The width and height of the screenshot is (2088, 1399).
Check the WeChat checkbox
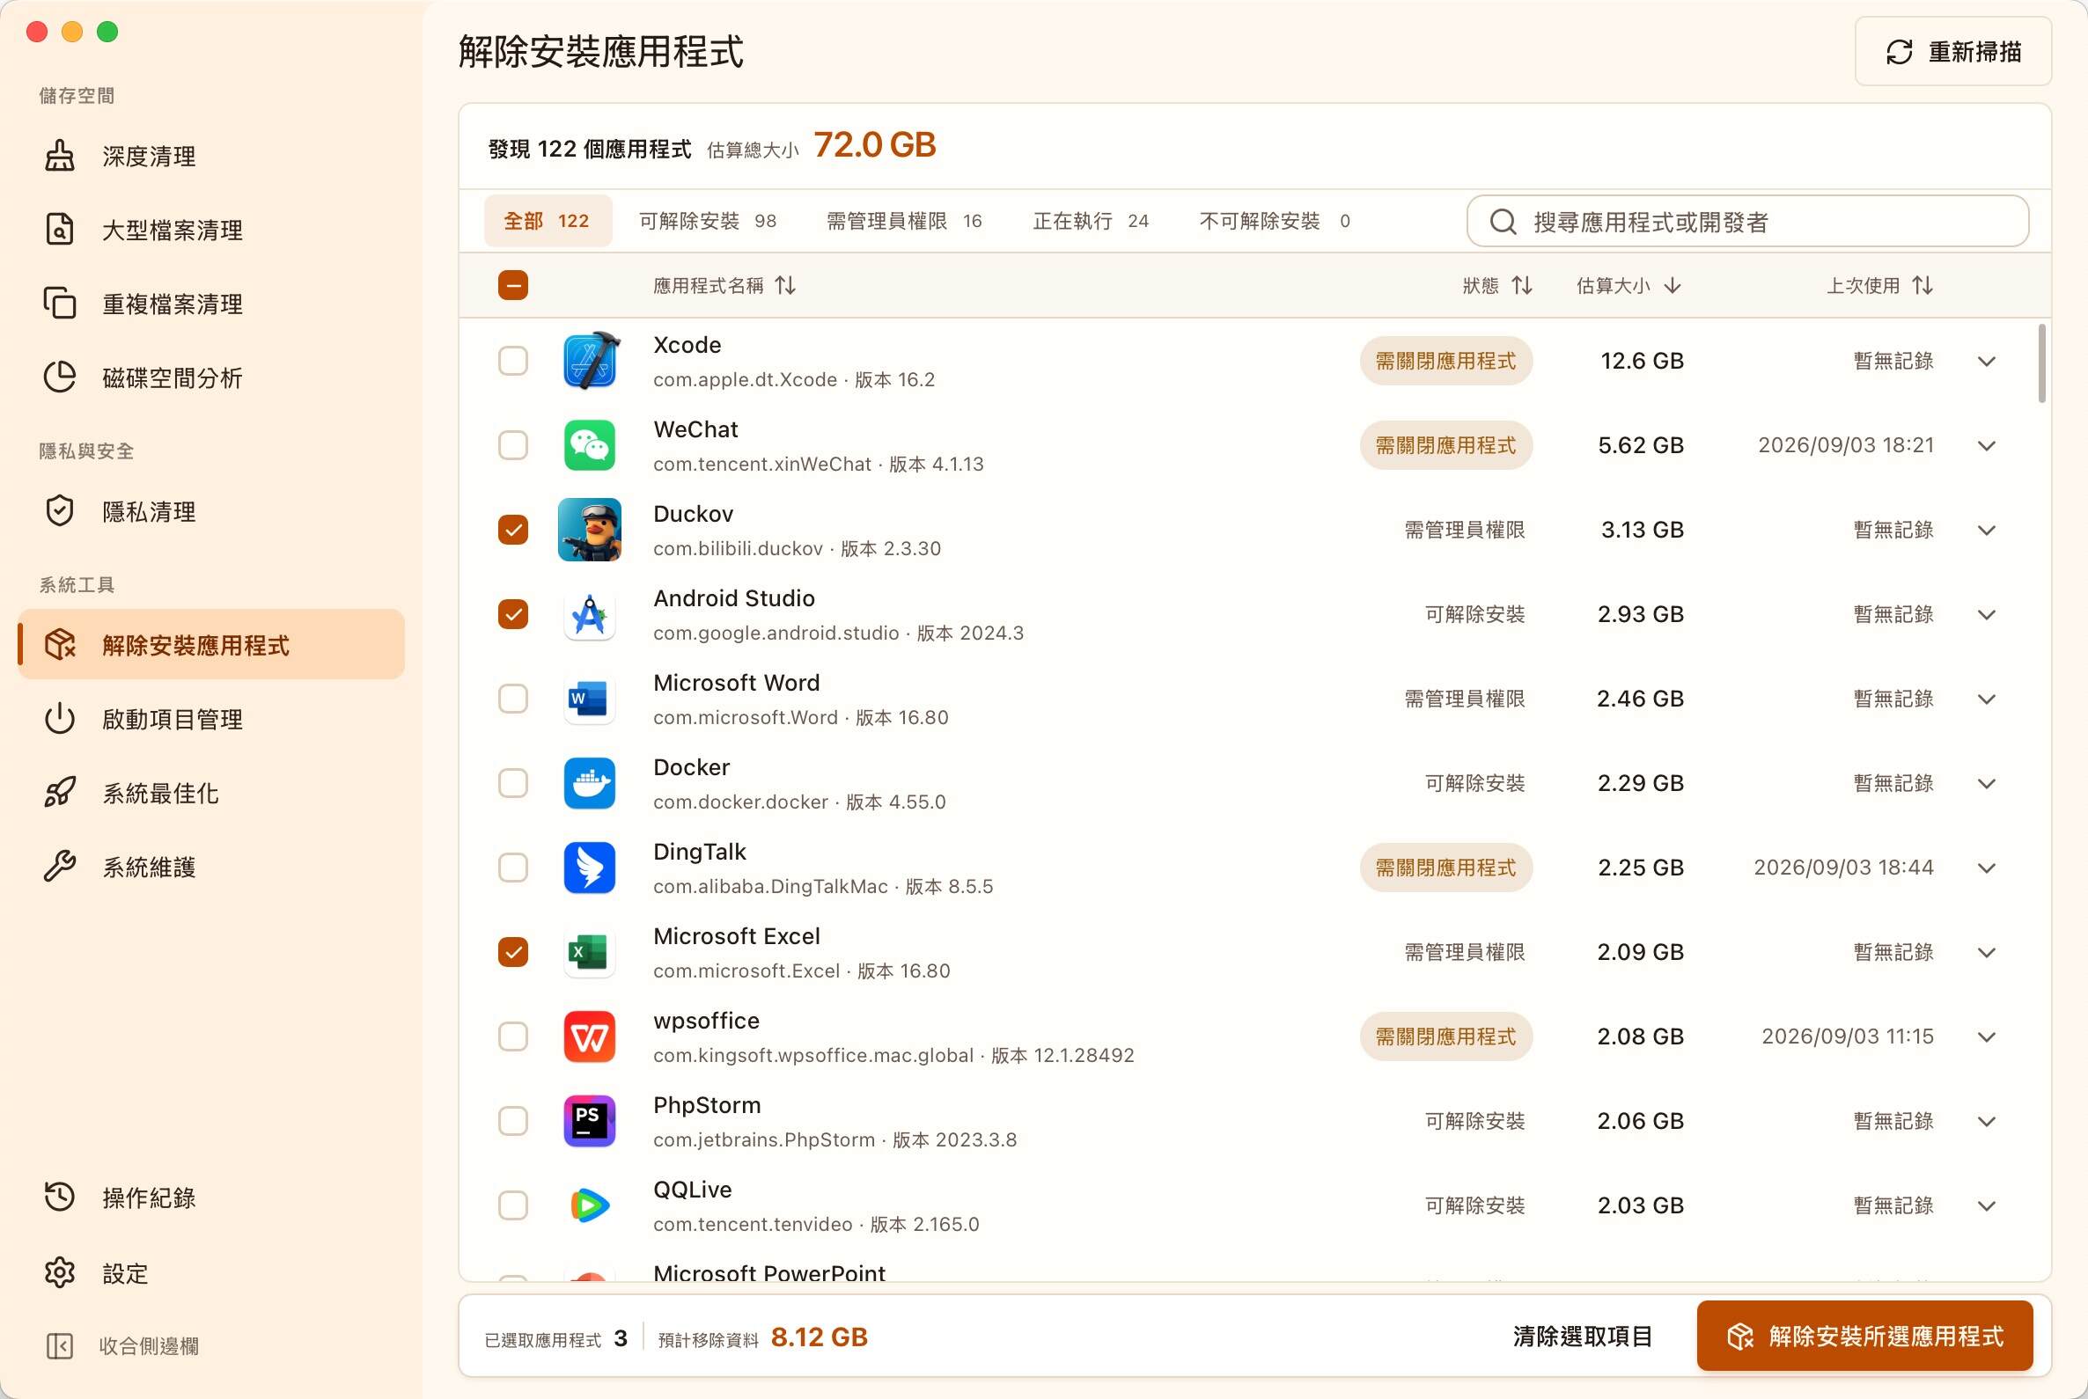click(x=513, y=445)
